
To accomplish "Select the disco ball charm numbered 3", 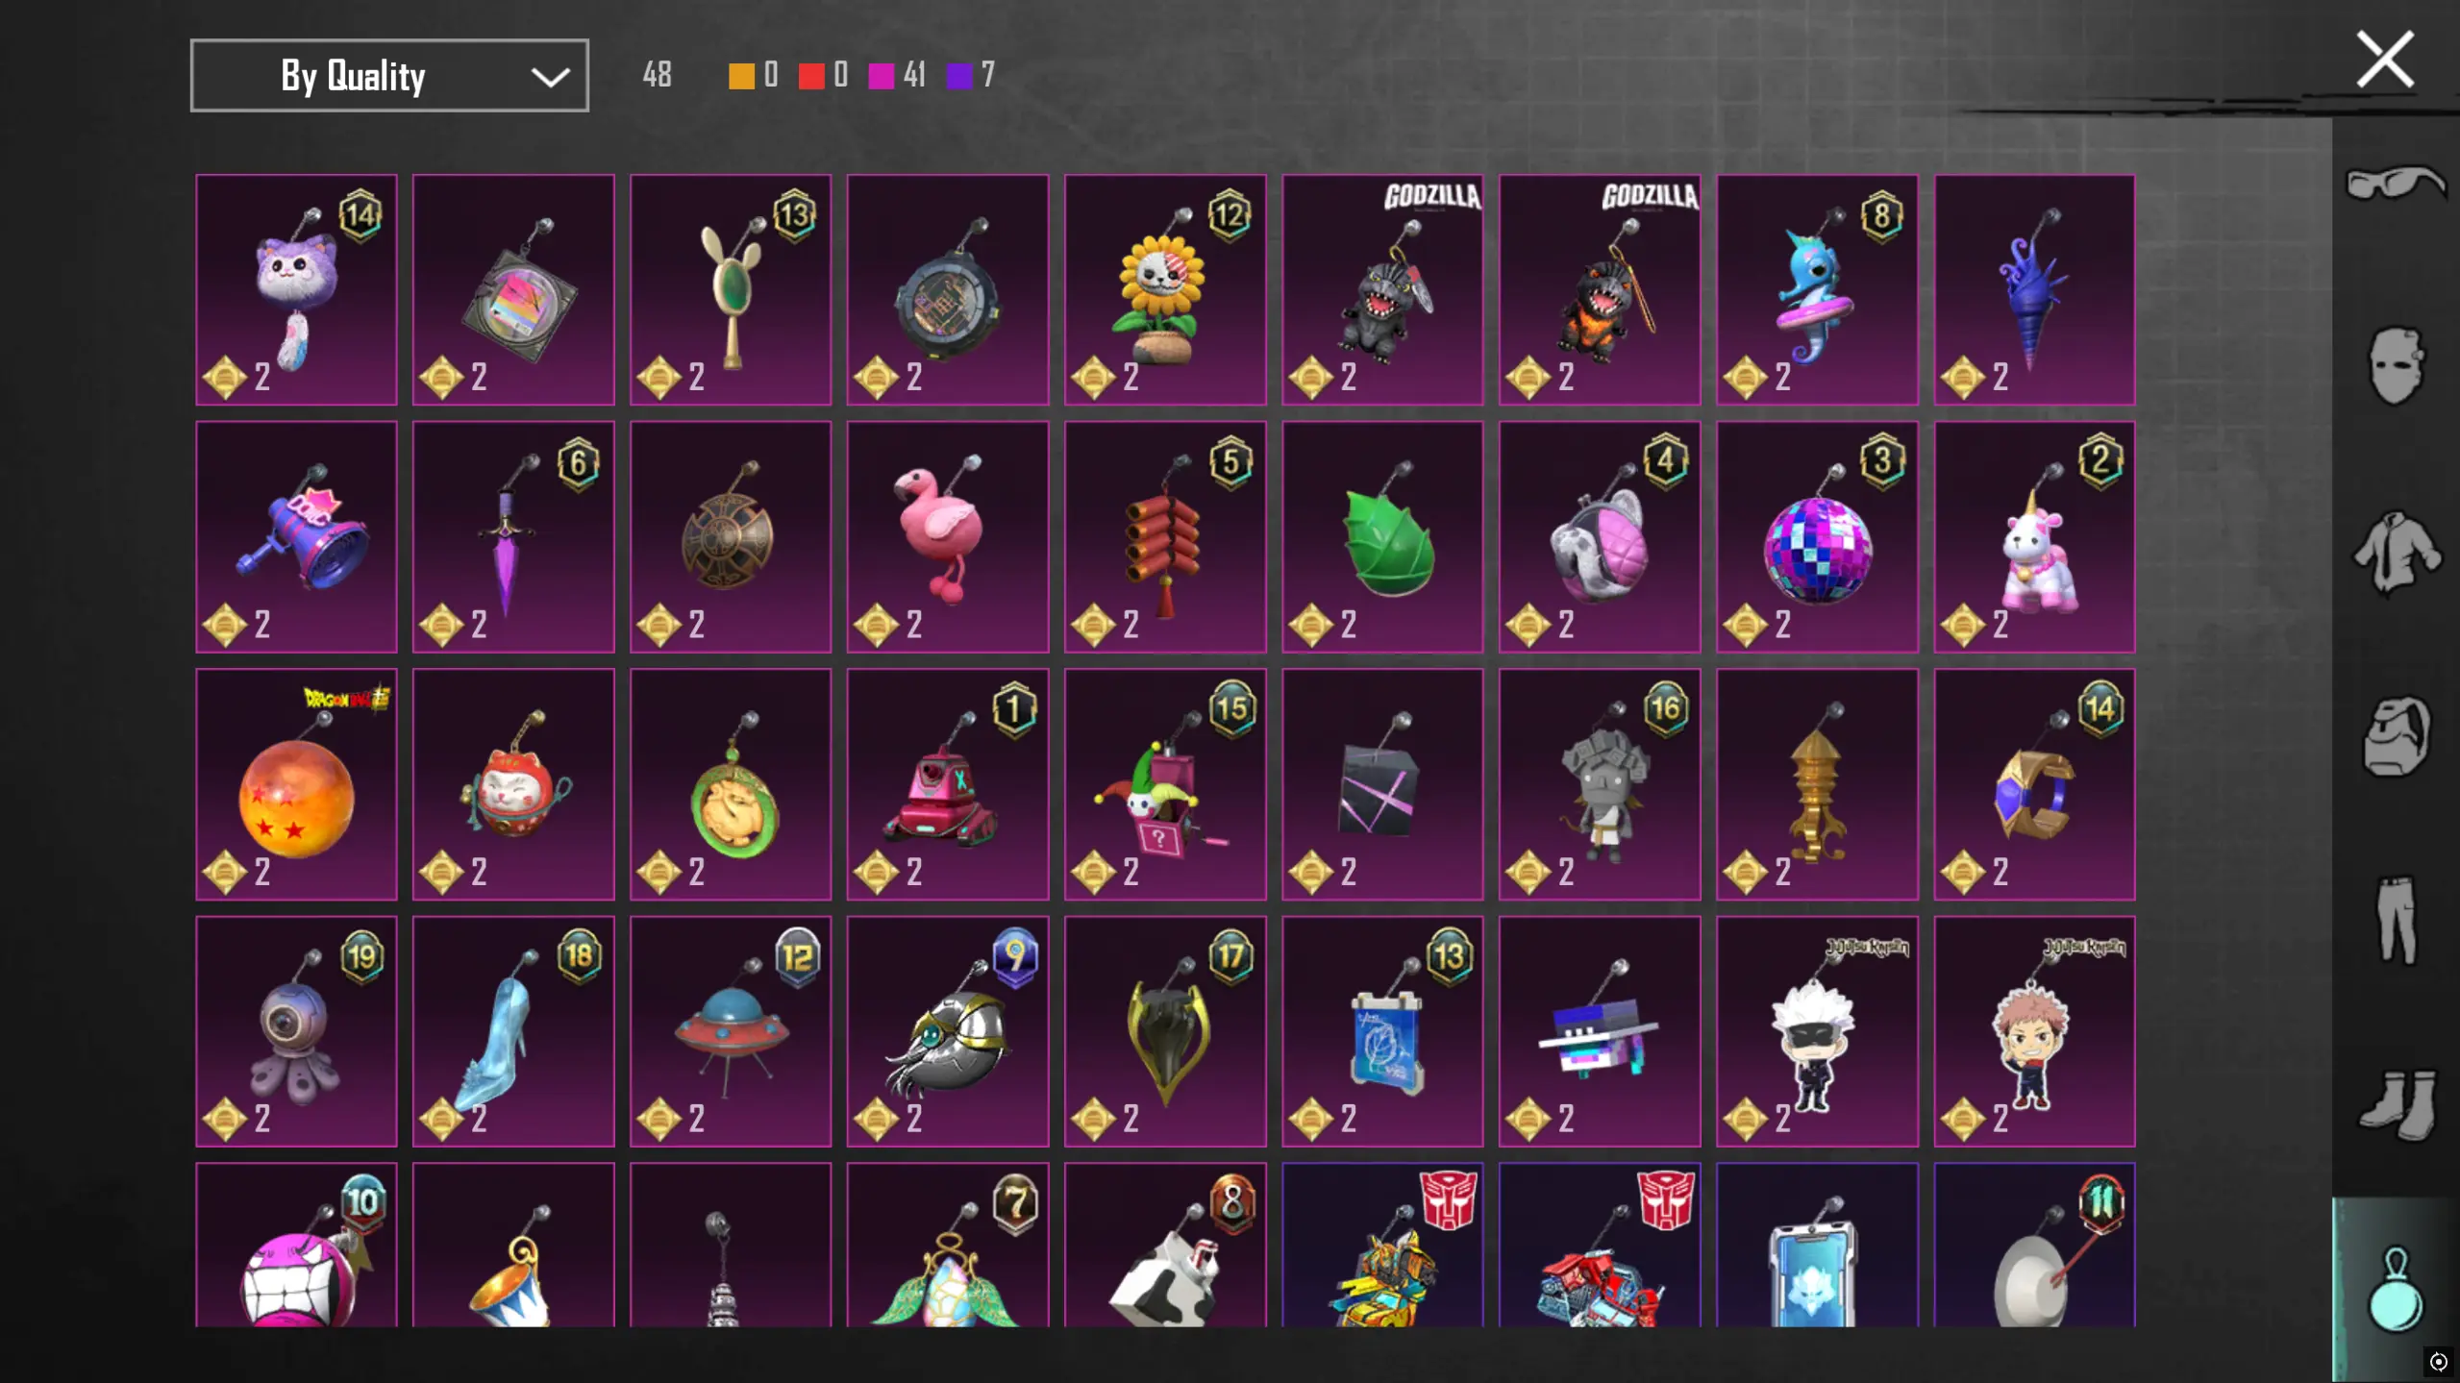I will (x=1817, y=536).
